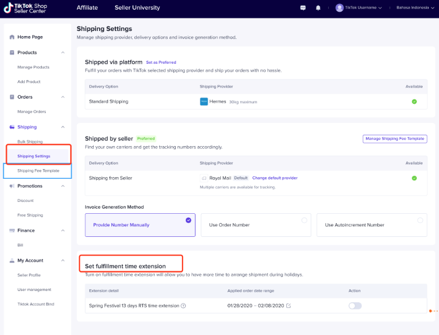Click the Home Page house icon
Viewport: 439px width, 335px height.
[12, 37]
